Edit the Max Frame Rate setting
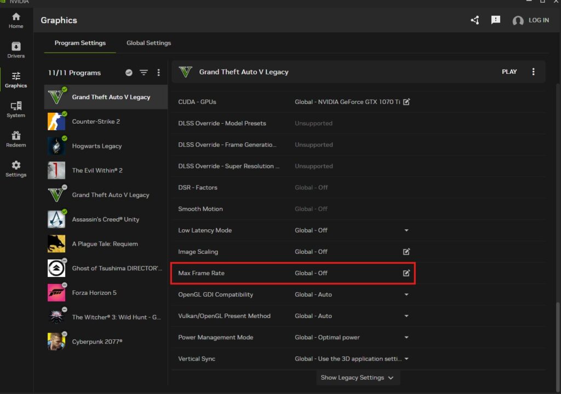 click(406, 273)
